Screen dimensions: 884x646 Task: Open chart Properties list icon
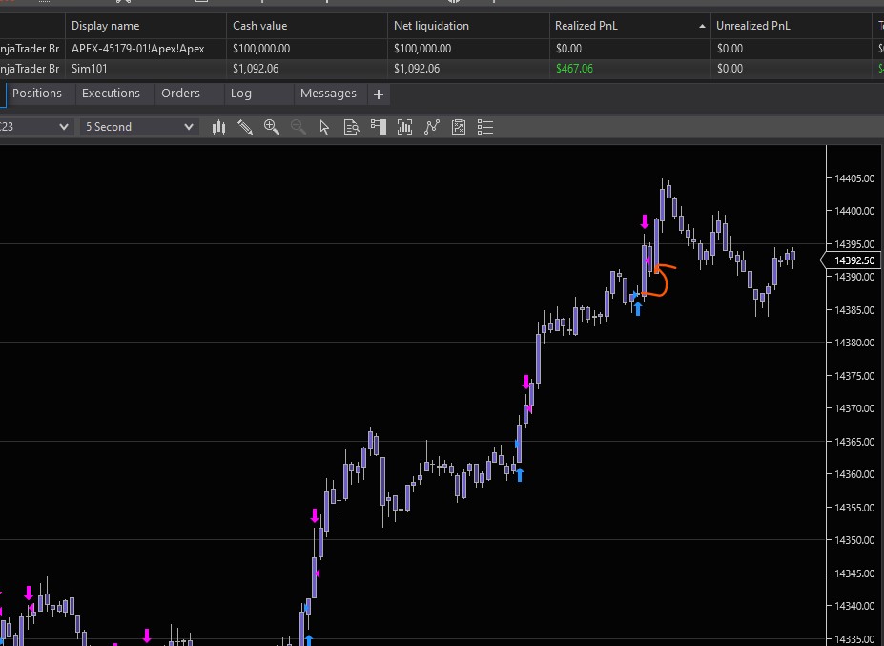pyautogui.click(x=484, y=127)
